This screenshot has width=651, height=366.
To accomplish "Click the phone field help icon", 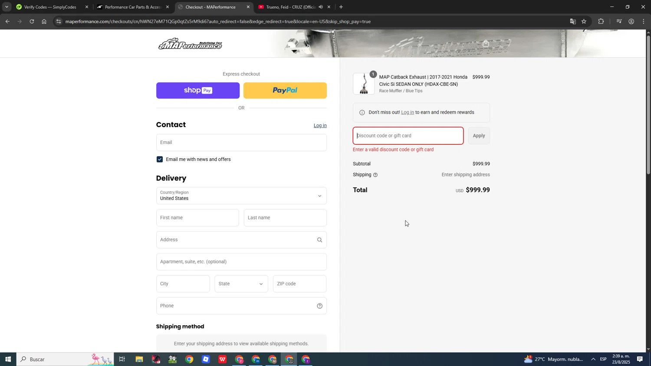I will [x=319, y=306].
